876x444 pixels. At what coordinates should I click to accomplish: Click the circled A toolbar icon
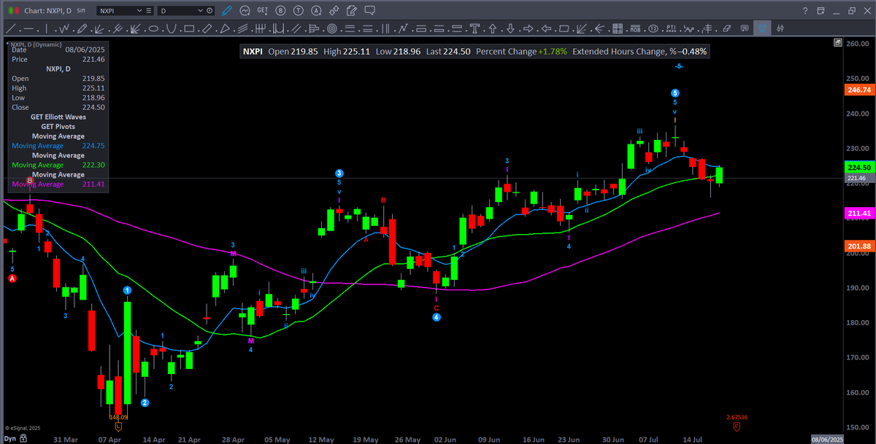(316, 11)
